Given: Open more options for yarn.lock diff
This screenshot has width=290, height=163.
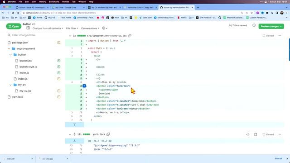Looking at the screenshot, I should tap(279, 134).
